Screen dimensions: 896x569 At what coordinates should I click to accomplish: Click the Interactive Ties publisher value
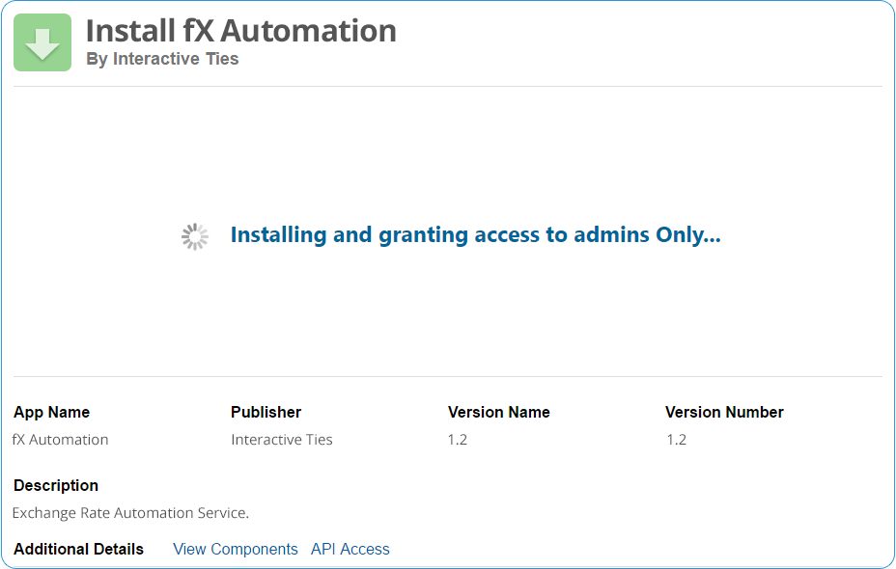(x=282, y=440)
